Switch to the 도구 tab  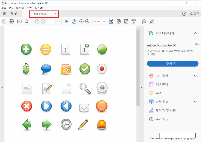click(x=14, y=13)
